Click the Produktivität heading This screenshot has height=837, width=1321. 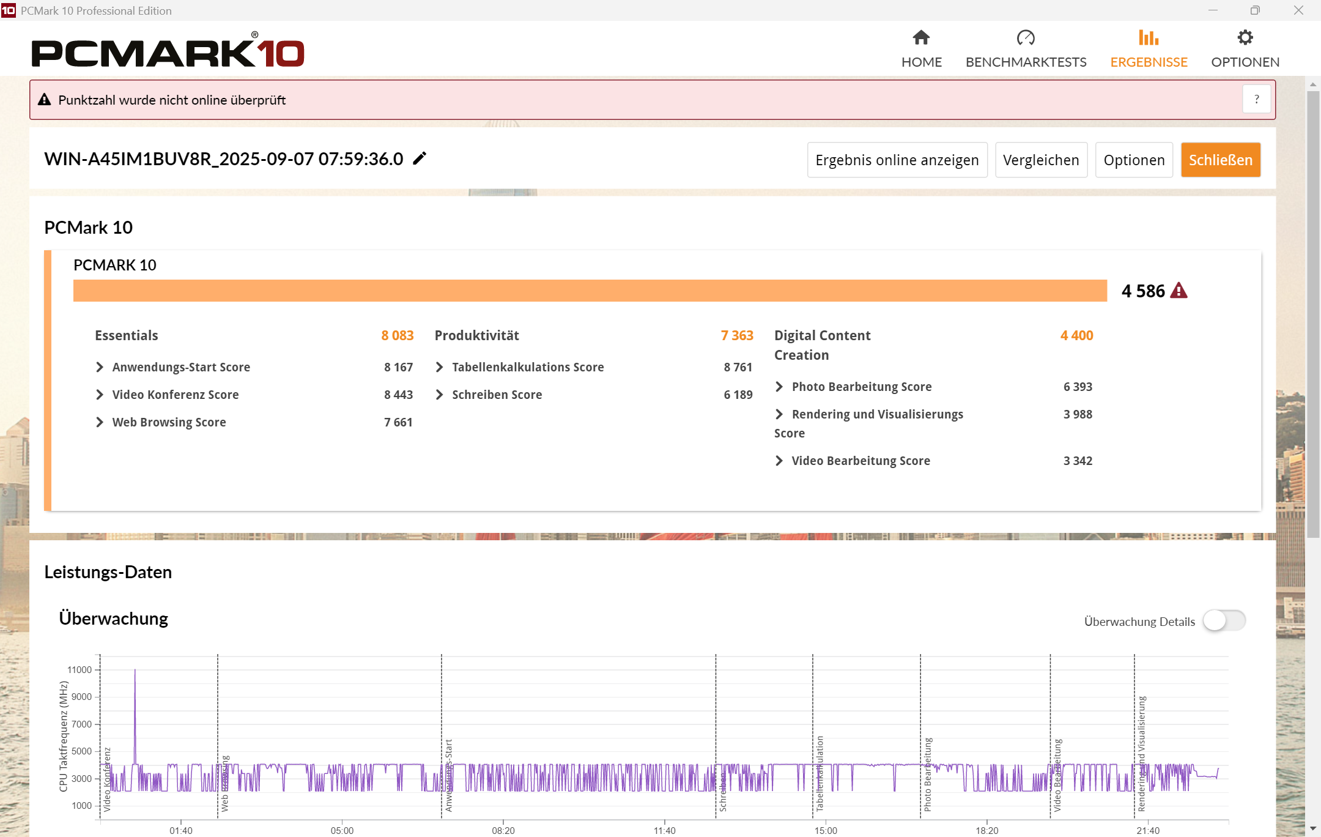[x=477, y=335]
